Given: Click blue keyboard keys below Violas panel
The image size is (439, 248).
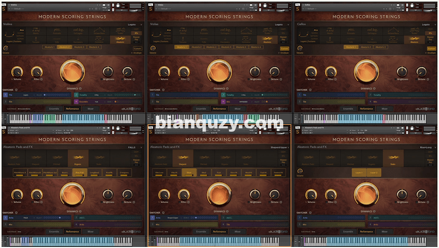Looking at the screenshot, I should [x=223, y=119].
